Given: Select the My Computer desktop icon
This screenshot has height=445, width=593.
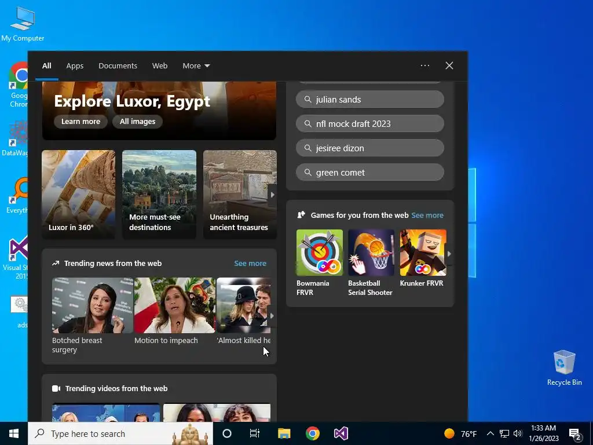Looking at the screenshot, I should pyautogui.click(x=23, y=24).
